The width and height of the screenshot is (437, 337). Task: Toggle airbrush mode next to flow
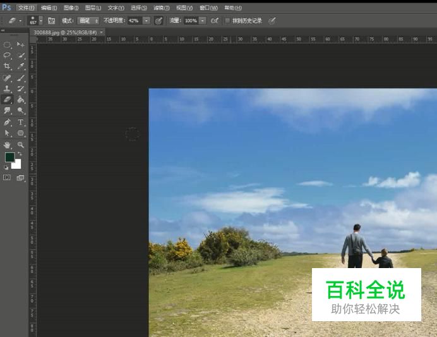(x=215, y=21)
